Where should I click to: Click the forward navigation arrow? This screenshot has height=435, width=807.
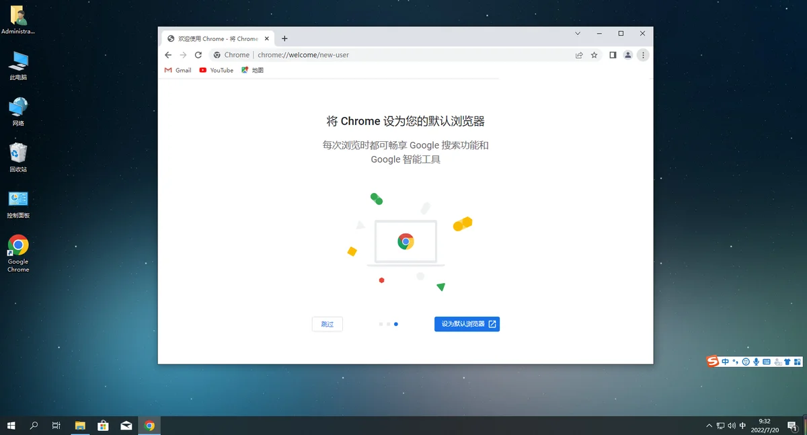(183, 55)
